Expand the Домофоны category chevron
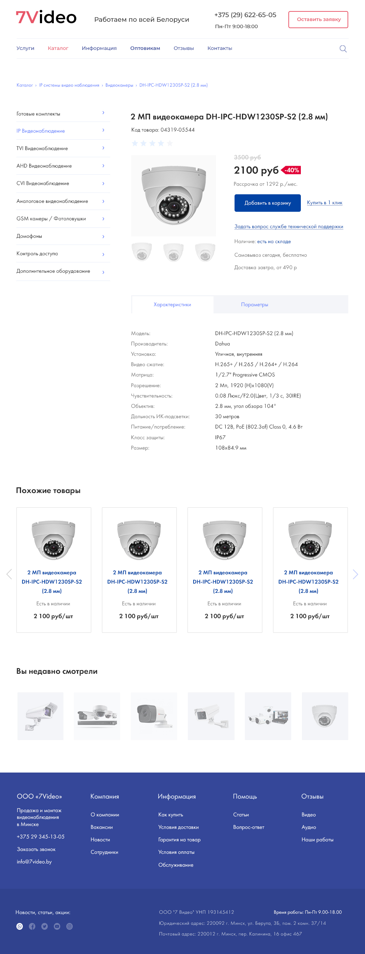 click(x=103, y=236)
